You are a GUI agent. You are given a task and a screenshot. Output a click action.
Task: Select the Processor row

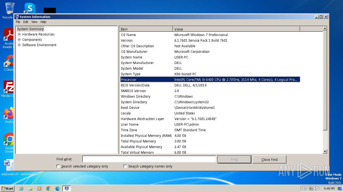[210, 79]
